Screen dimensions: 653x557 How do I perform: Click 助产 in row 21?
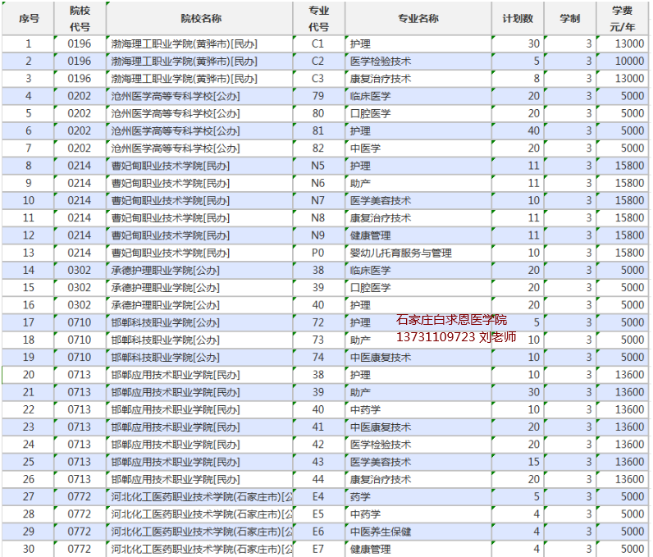pos(360,392)
